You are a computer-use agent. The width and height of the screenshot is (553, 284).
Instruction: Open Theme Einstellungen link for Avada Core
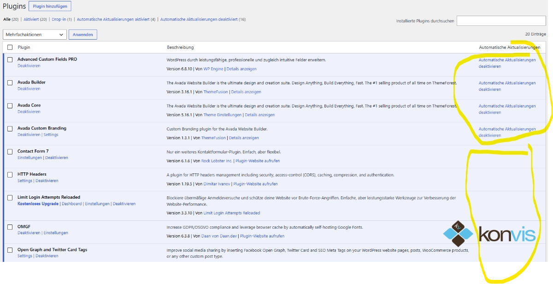[x=223, y=115]
